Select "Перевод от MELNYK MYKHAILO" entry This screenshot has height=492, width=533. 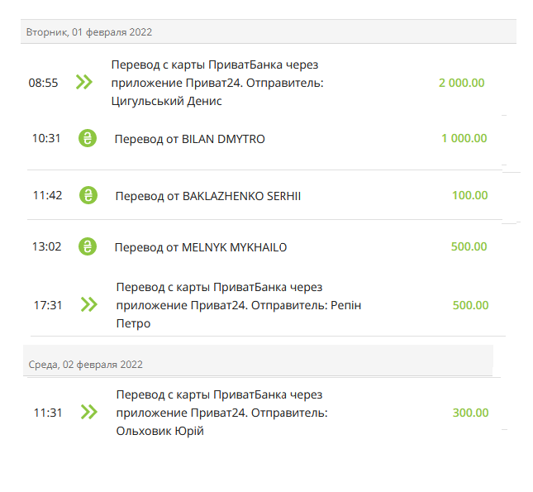(x=201, y=247)
